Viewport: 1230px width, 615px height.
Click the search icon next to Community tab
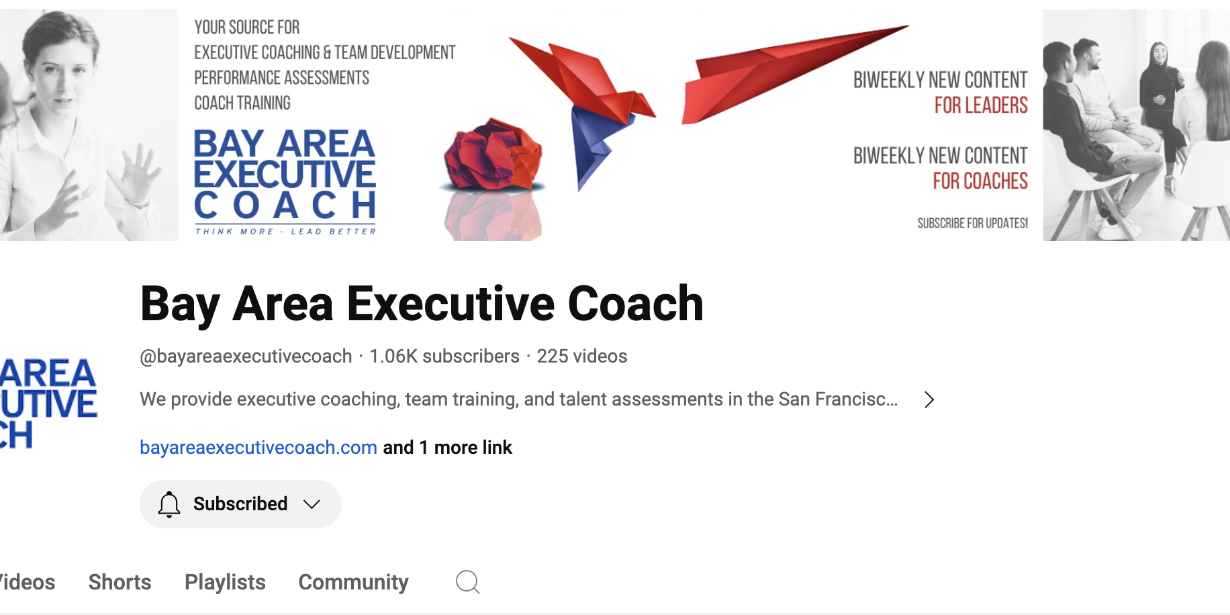467,582
